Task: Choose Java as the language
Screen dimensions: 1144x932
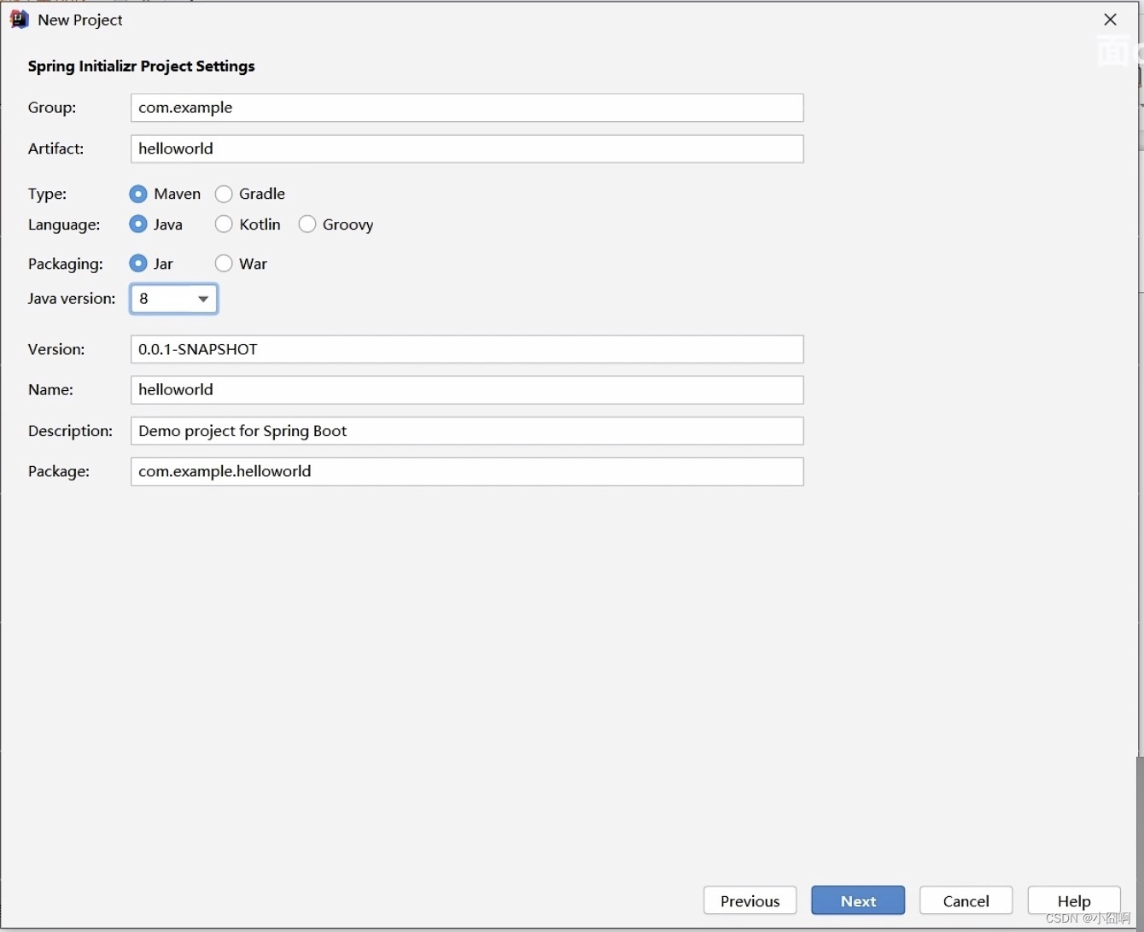Action: (138, 224)
